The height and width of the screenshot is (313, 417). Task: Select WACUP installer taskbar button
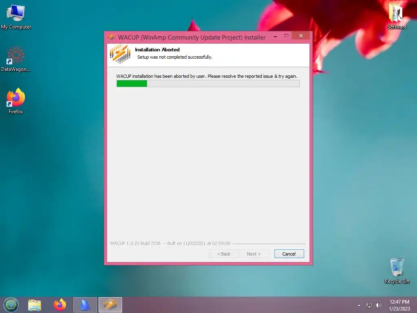[x=110, y=305]
